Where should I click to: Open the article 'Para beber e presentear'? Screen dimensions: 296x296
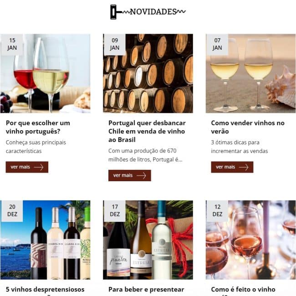click(146, 289)
